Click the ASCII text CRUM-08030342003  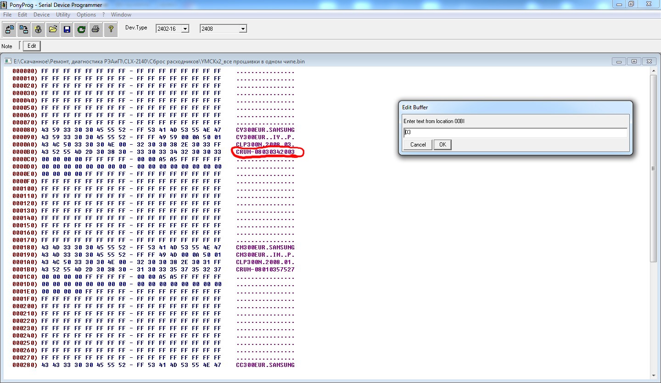click(x=265, y=152)
